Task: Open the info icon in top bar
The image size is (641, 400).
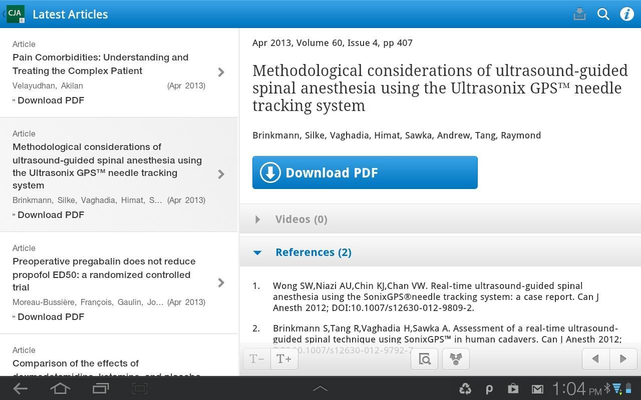Action: (627, 14)
